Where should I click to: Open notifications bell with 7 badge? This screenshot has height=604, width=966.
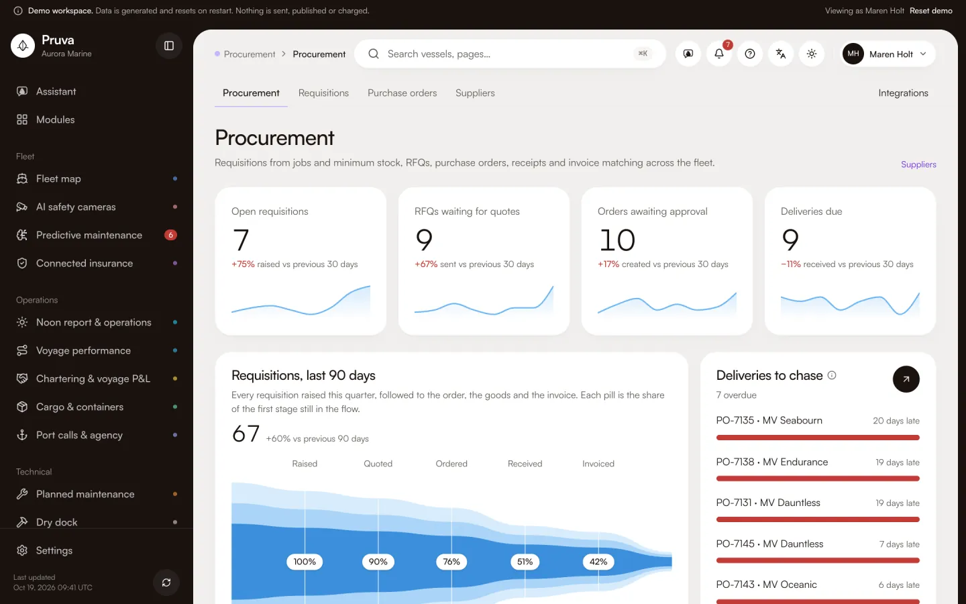point(719,54)
